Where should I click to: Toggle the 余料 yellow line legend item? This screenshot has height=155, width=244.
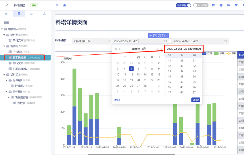point(231,53)
